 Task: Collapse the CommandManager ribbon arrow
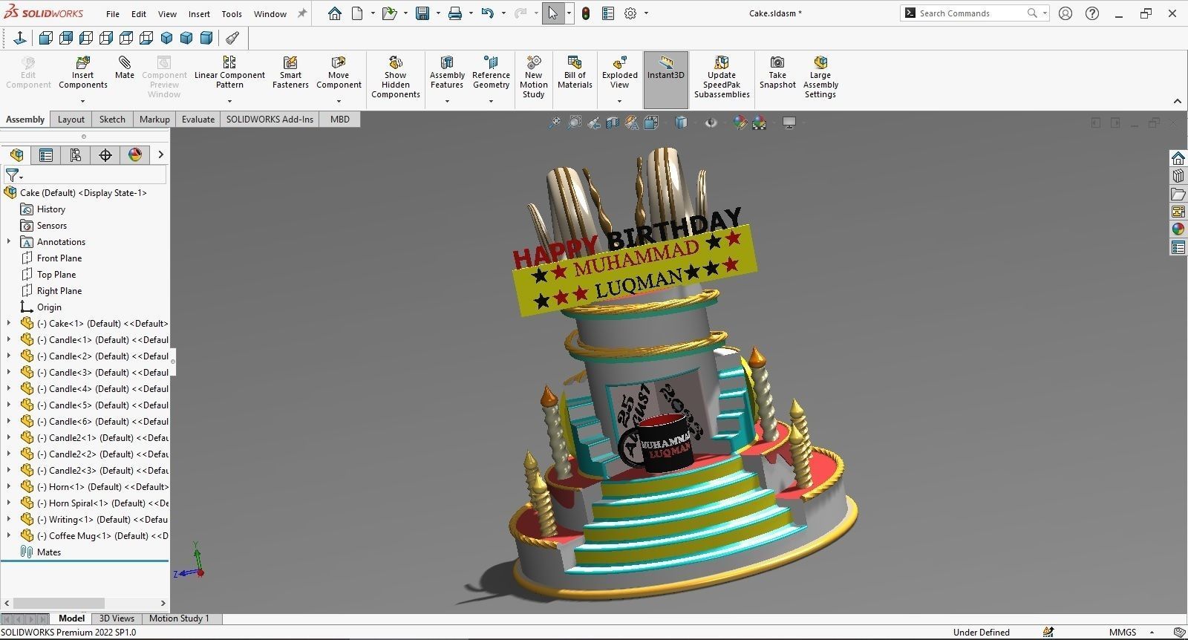click(x=1178, y=101)
